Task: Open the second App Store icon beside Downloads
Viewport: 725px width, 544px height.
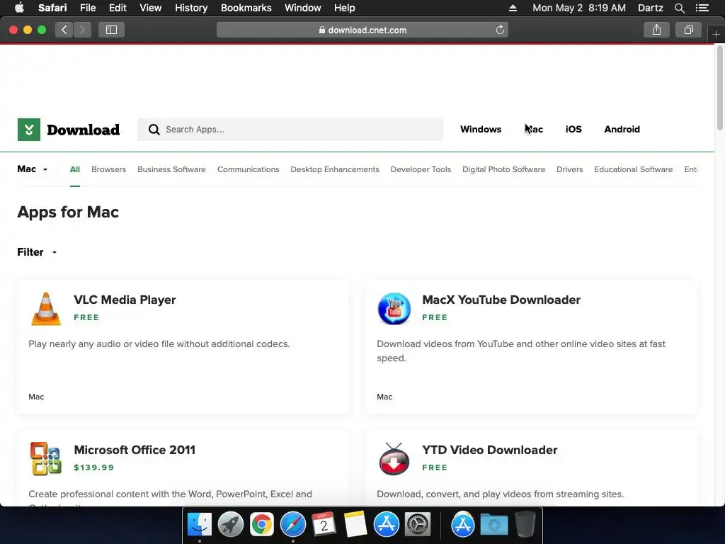Action: click(x=463, y=525)
